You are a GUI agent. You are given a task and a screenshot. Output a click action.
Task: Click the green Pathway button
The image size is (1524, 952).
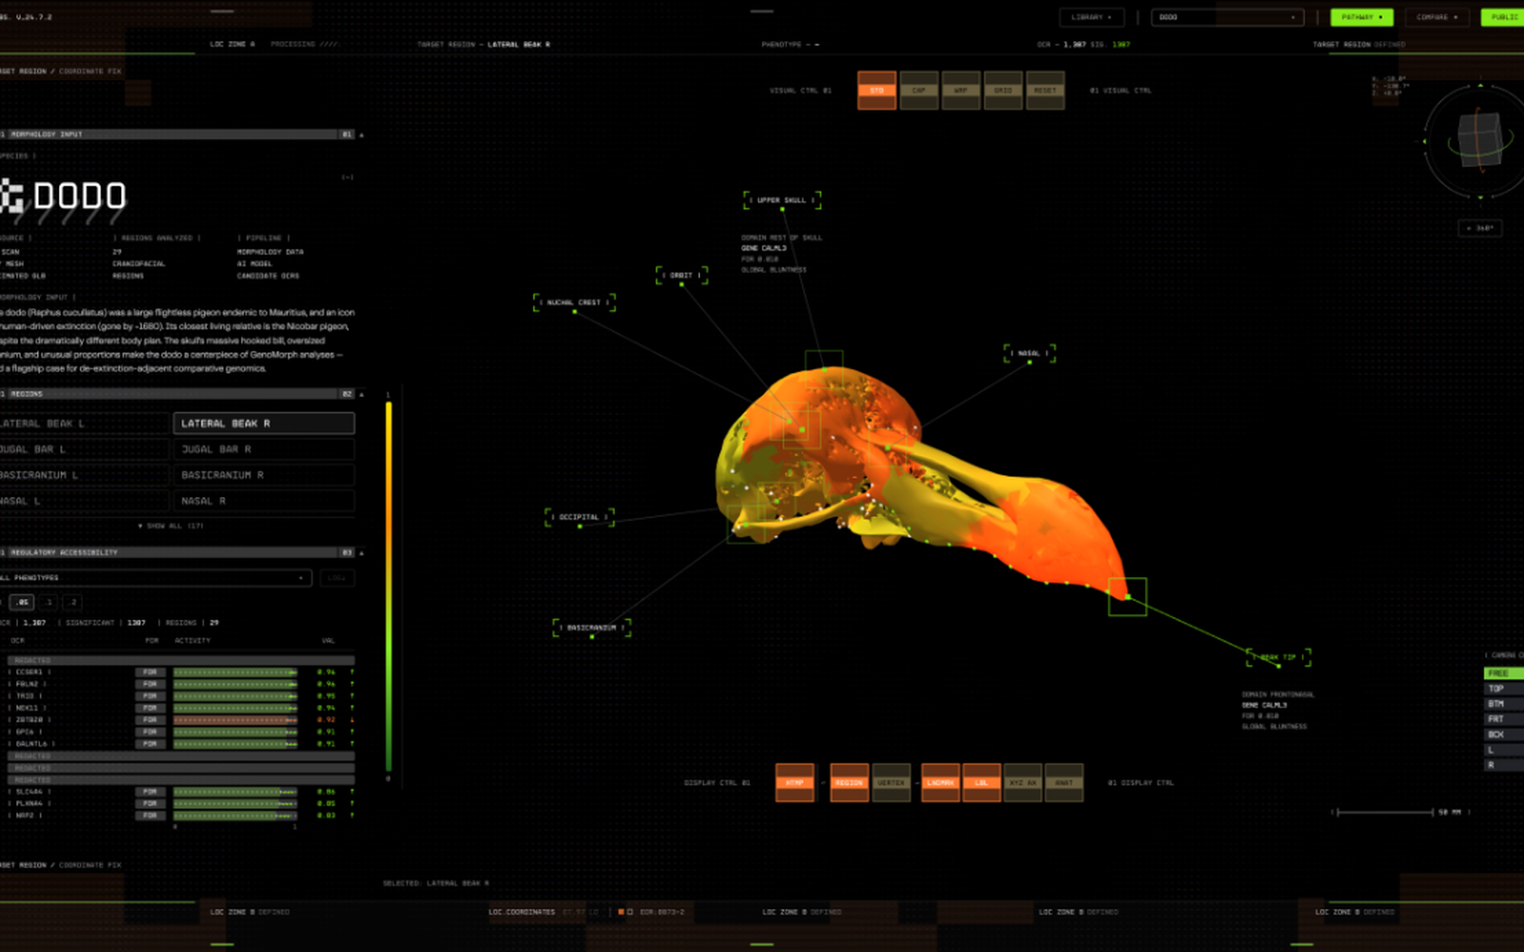point(1361,17)
